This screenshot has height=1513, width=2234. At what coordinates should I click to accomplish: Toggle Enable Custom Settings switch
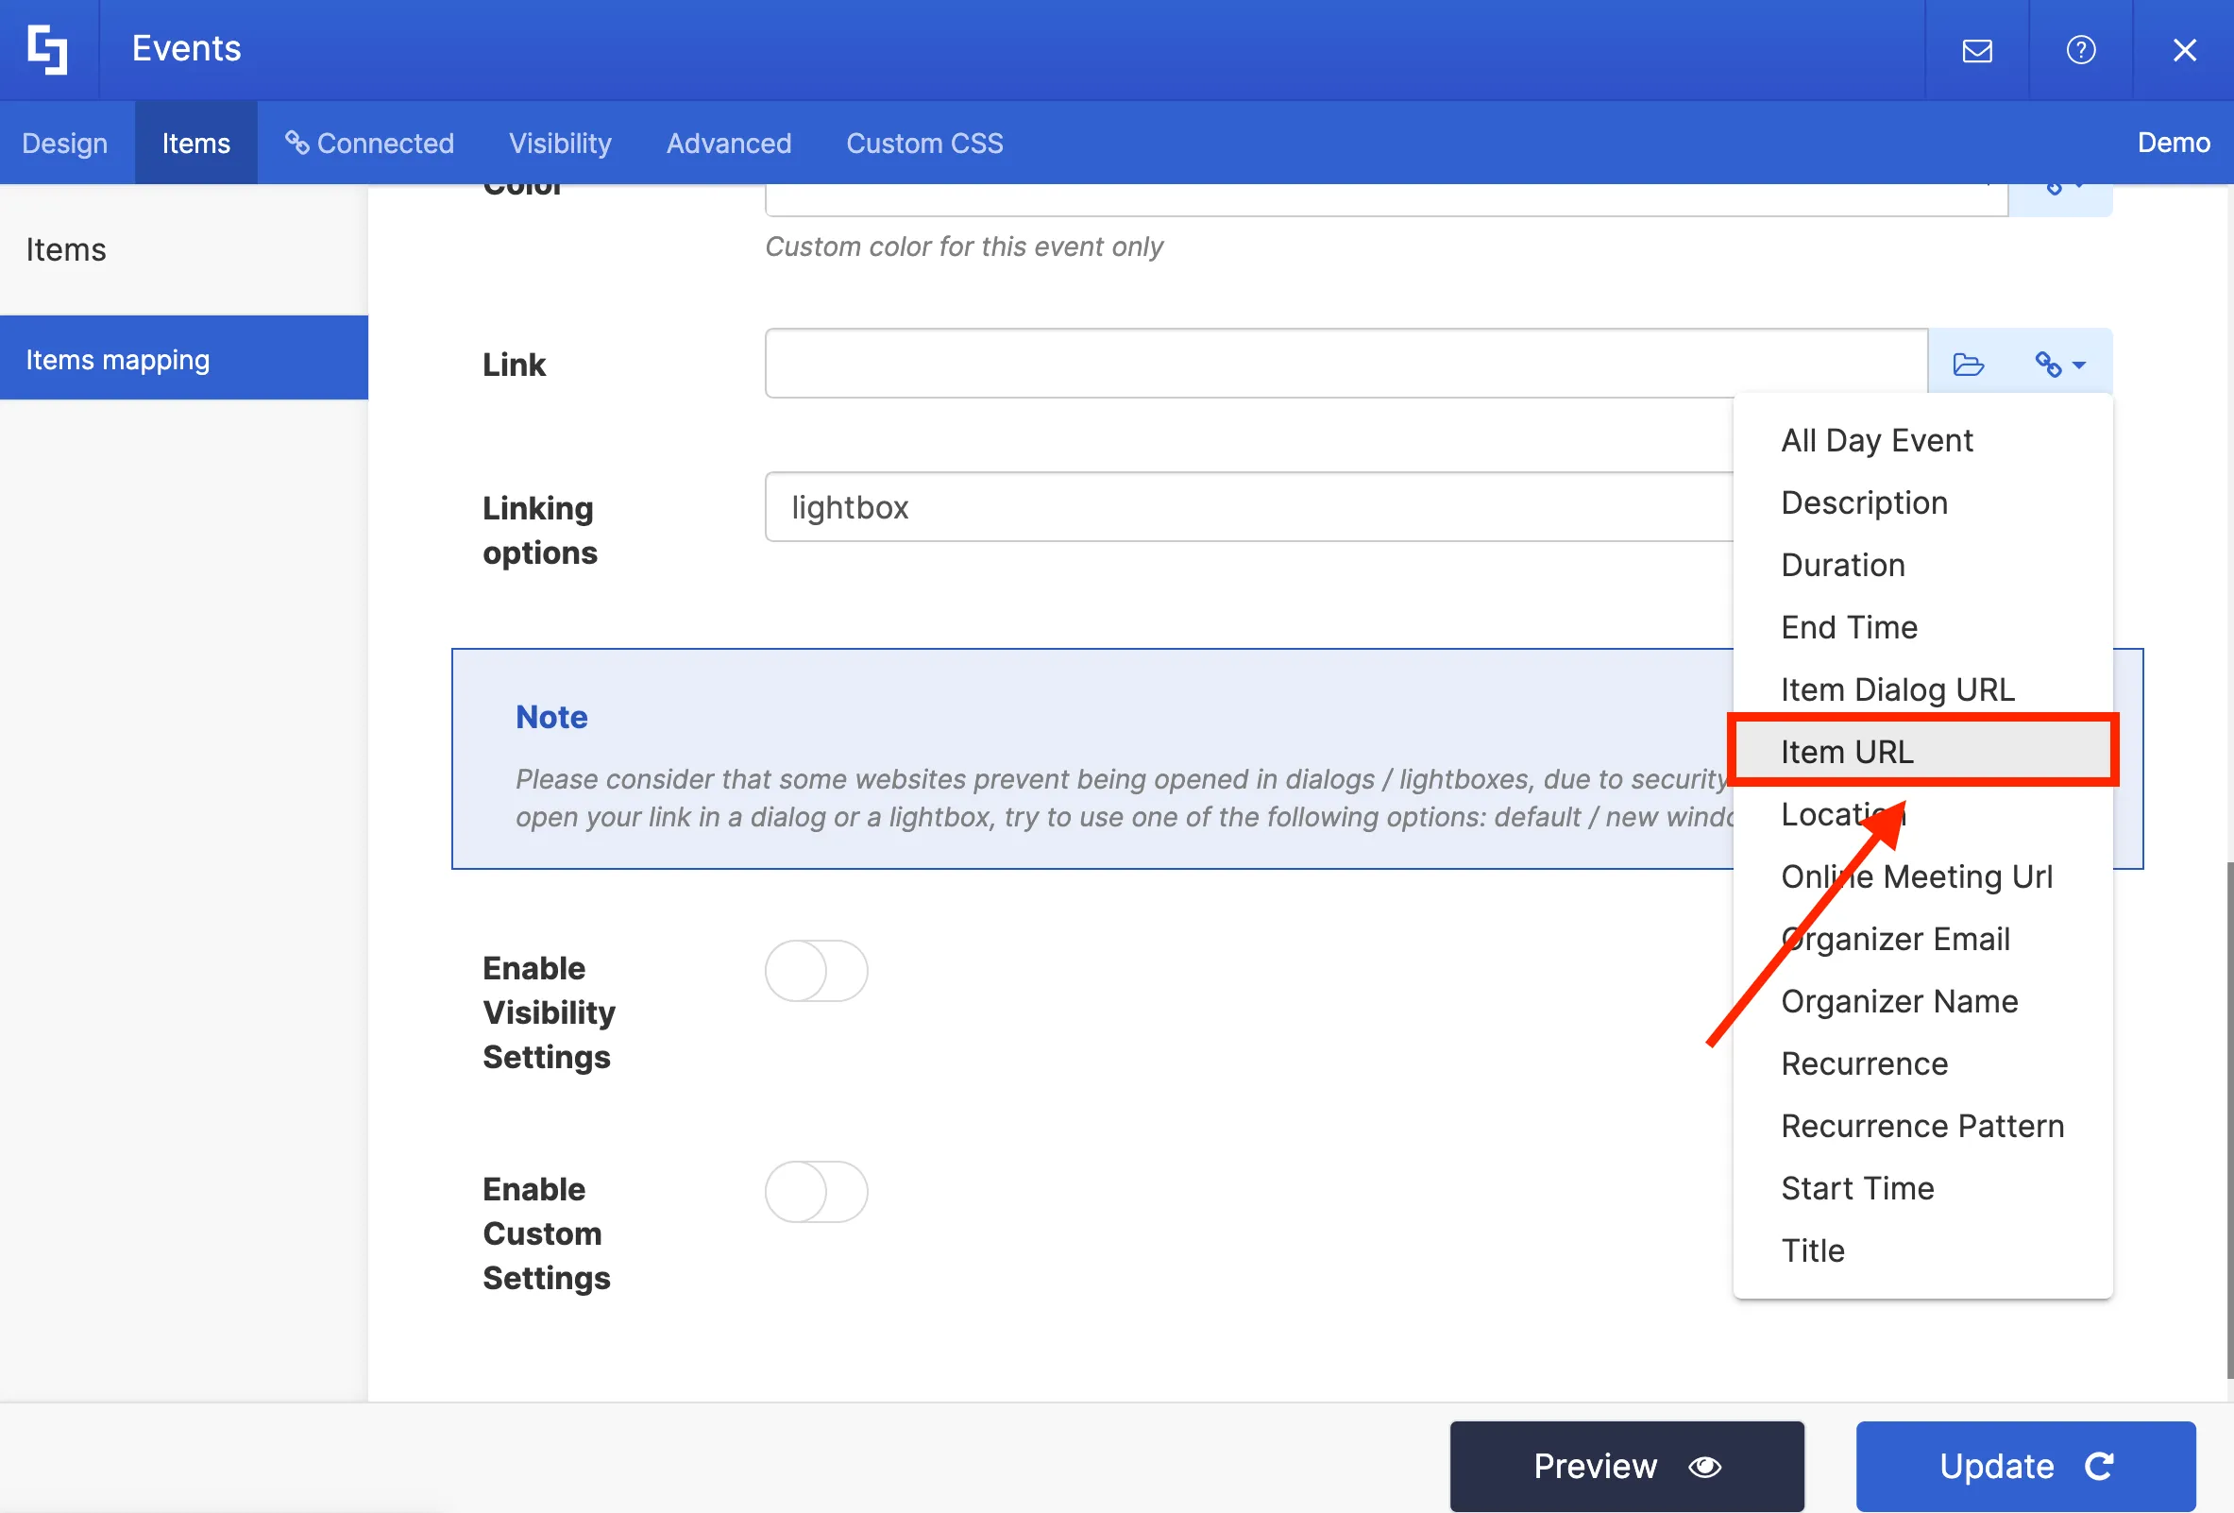[x=816, y=1192]
